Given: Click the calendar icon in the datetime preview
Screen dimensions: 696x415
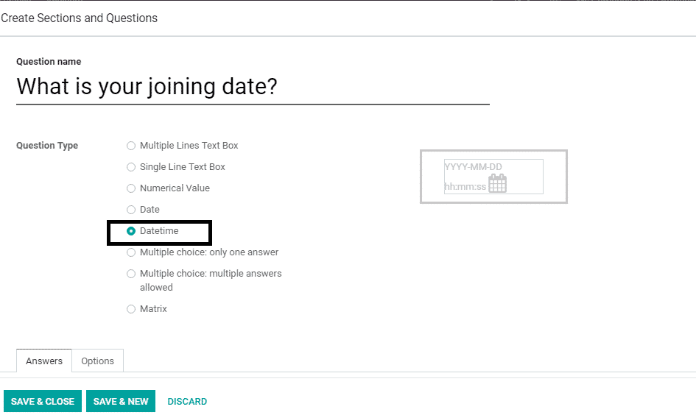Looking at the screenshot, I should pyautogui.click(x=498, y=183).
